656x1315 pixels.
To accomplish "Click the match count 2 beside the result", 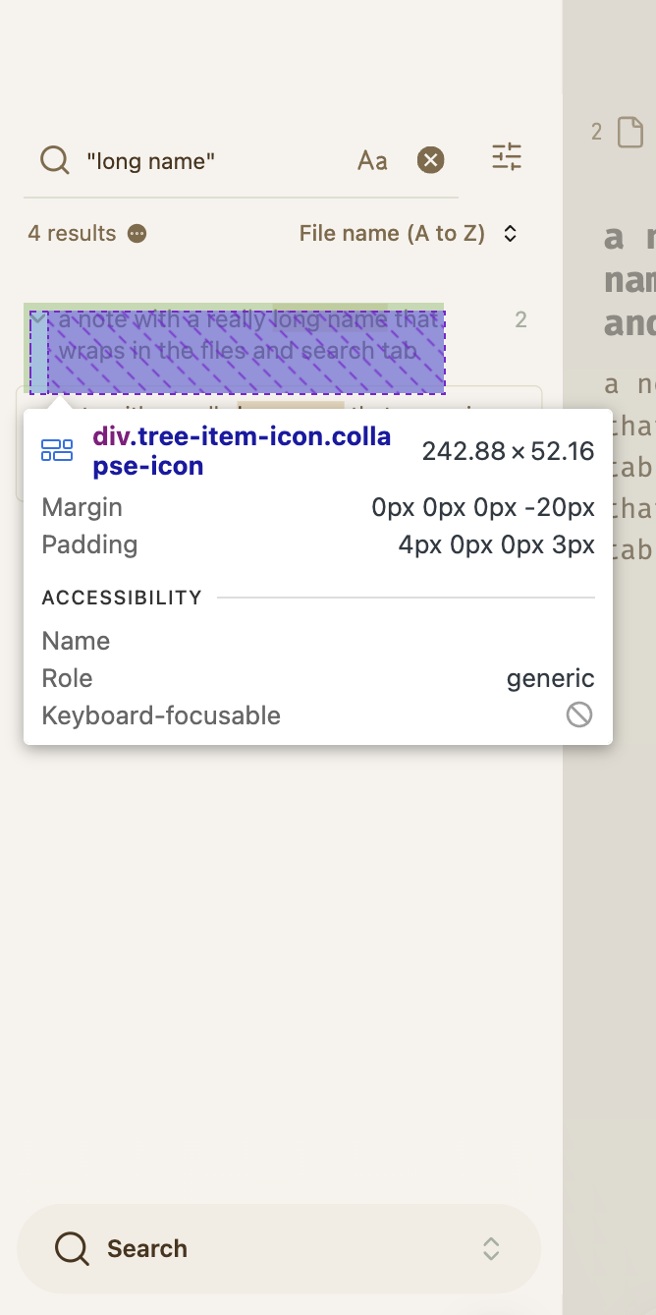I will click(x=520, y=319).
